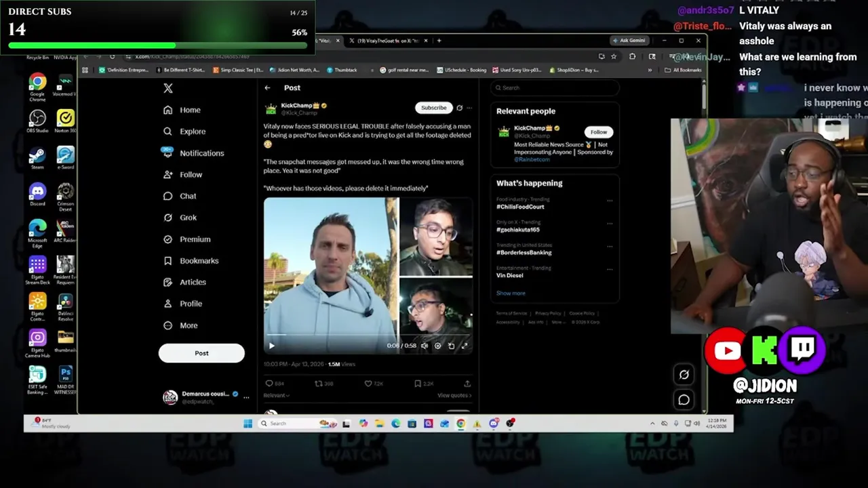Open the #ChilisFoodCourt trend

(520, 207)
